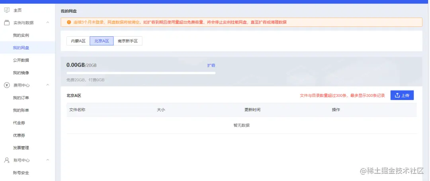Click the 更新时间 column header
Viewport: 430px width, 181px height.
tap(252, 110)
